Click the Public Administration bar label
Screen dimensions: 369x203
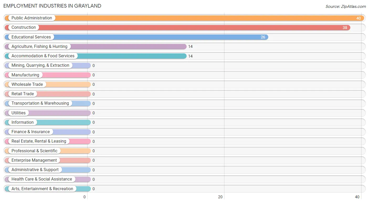(32, 18)
